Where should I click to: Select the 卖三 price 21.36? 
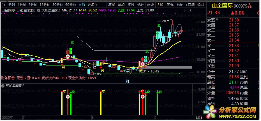[234, 30]
